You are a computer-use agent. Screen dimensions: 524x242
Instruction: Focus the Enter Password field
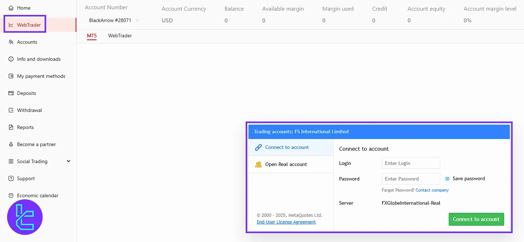pyautogui.click(x=411, y=179)
